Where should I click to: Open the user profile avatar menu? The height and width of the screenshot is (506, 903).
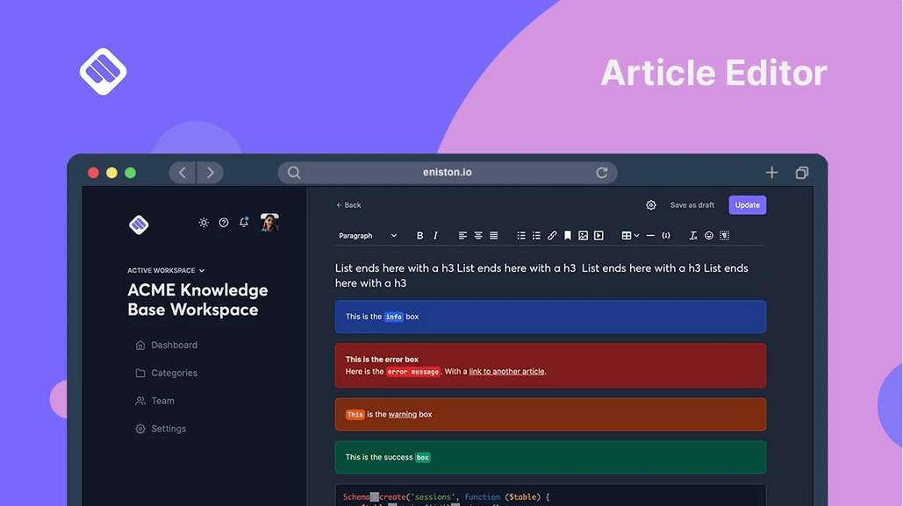tap(269, 223)
